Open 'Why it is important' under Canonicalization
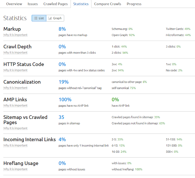Image resolution: width=195 pixels, height=178 pixels. click(15, 88)
